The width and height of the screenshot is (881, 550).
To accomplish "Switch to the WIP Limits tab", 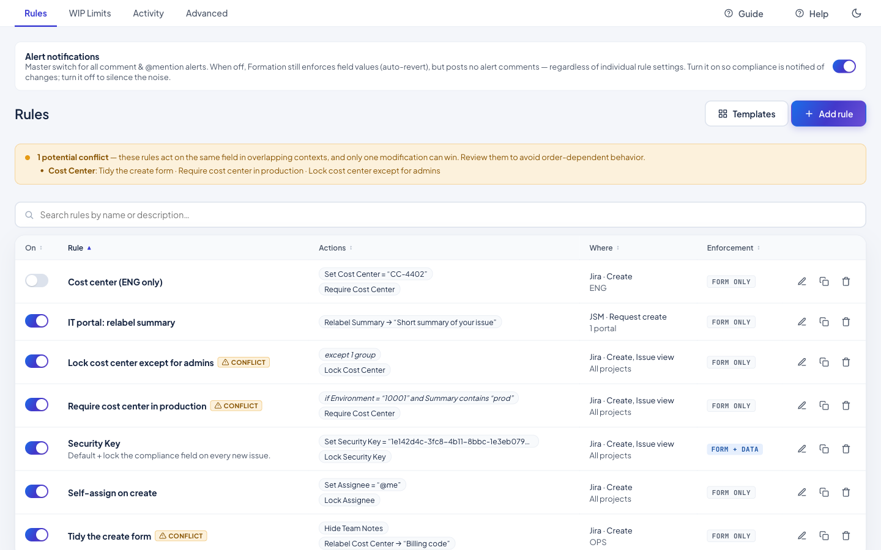I will (90, 13).
